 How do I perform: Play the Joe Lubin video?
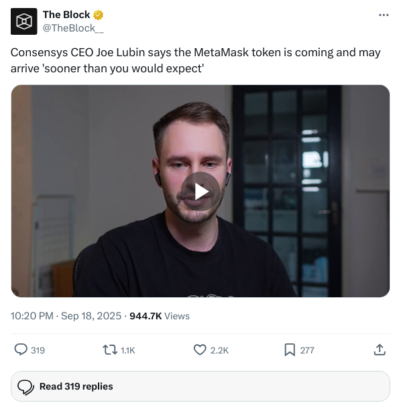(200, 191)
